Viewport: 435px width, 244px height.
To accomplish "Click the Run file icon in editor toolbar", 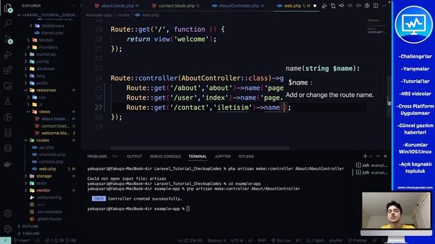I will click(324, 5).
